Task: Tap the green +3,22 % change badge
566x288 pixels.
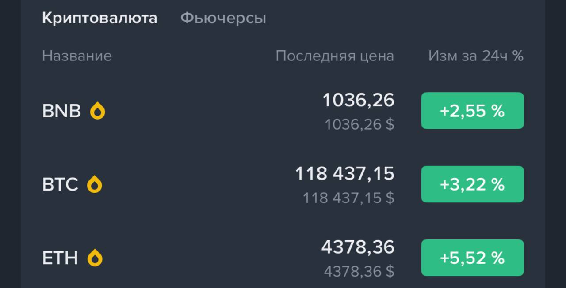Action: pos(472,184)
